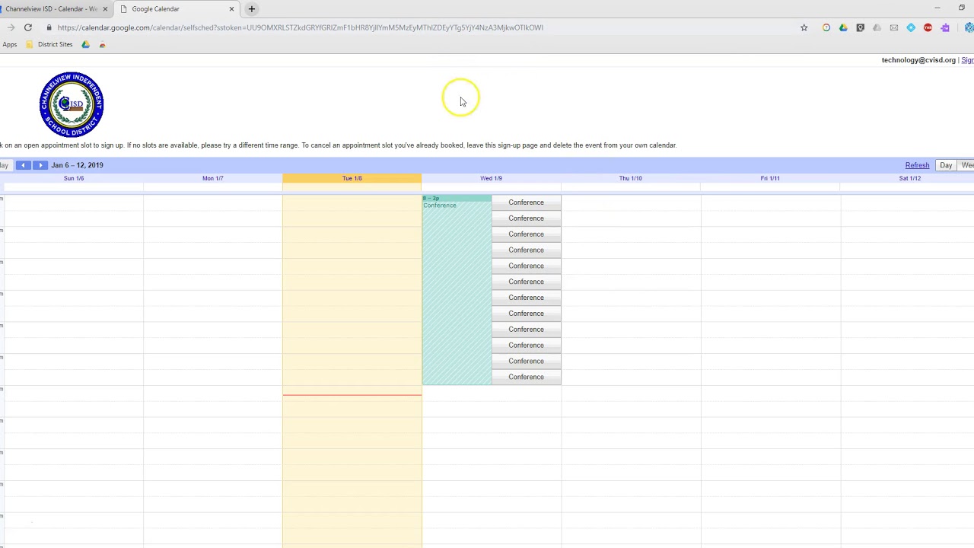Open the Google Drive bookmark icon
Viewport: 974px width, 548px height.
pos(85,44)
